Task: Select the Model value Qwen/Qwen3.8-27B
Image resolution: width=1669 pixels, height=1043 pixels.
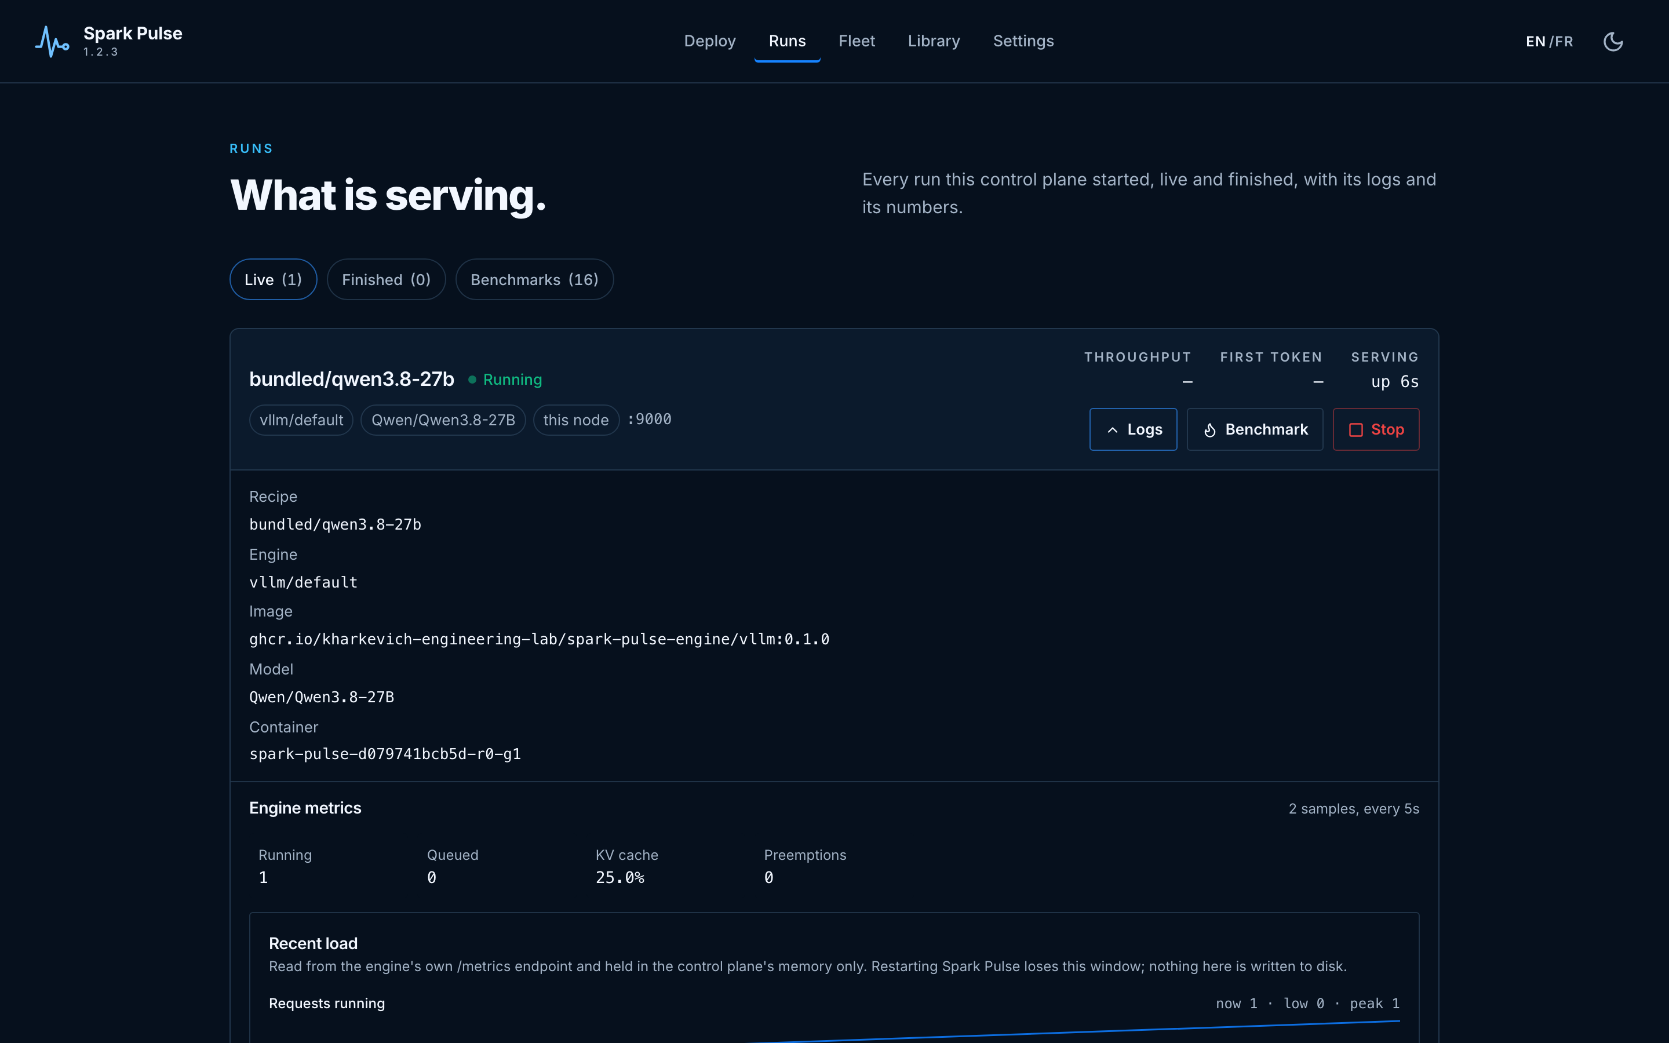Action: pos(322,696)
